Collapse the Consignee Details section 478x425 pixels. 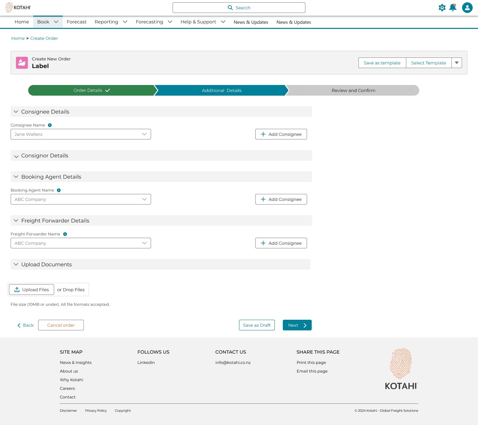161,112
